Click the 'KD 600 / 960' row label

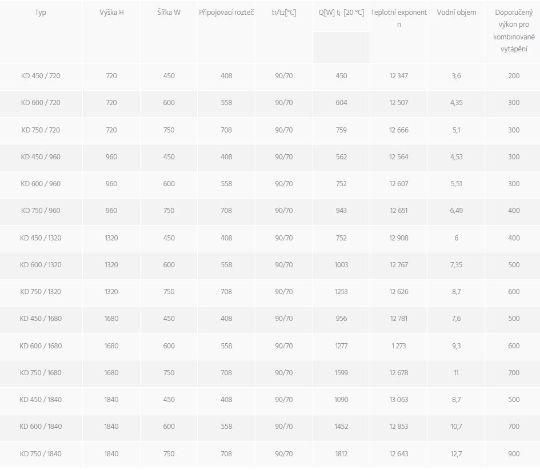tap(41, 184)
